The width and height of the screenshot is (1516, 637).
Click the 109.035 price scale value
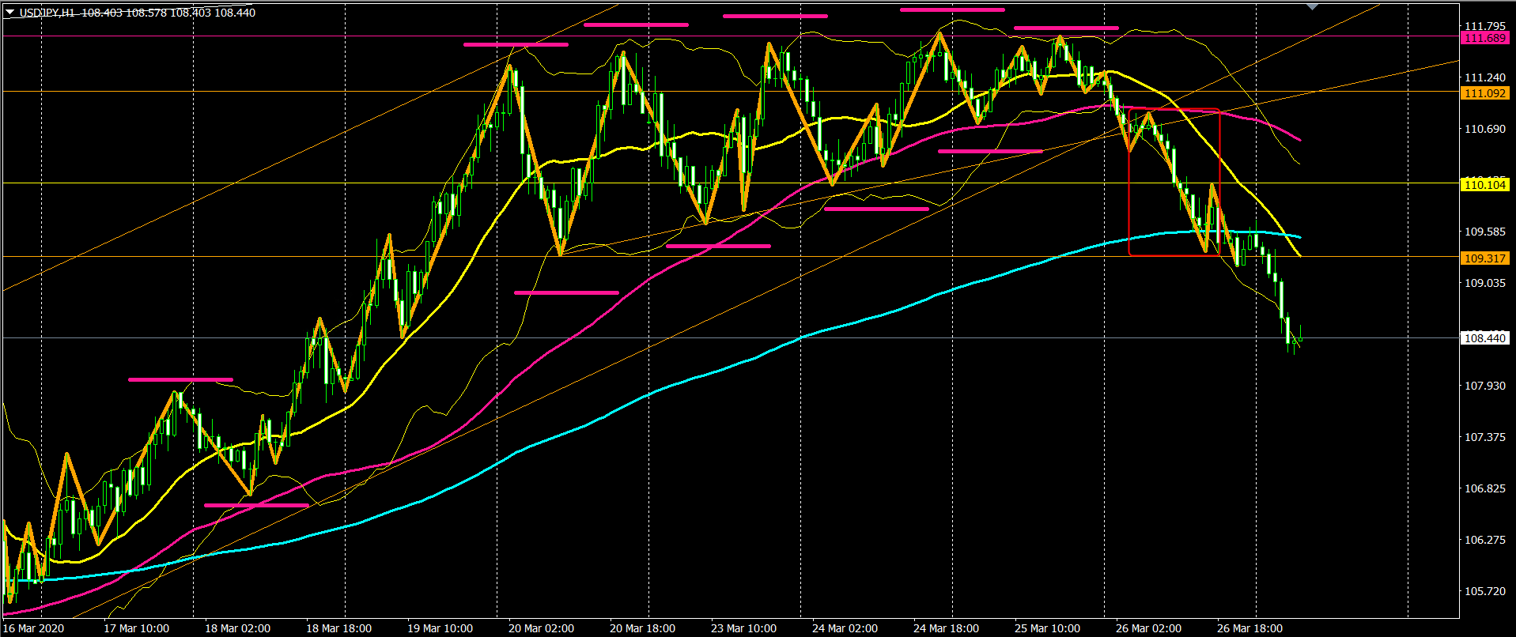(1485, 283)
